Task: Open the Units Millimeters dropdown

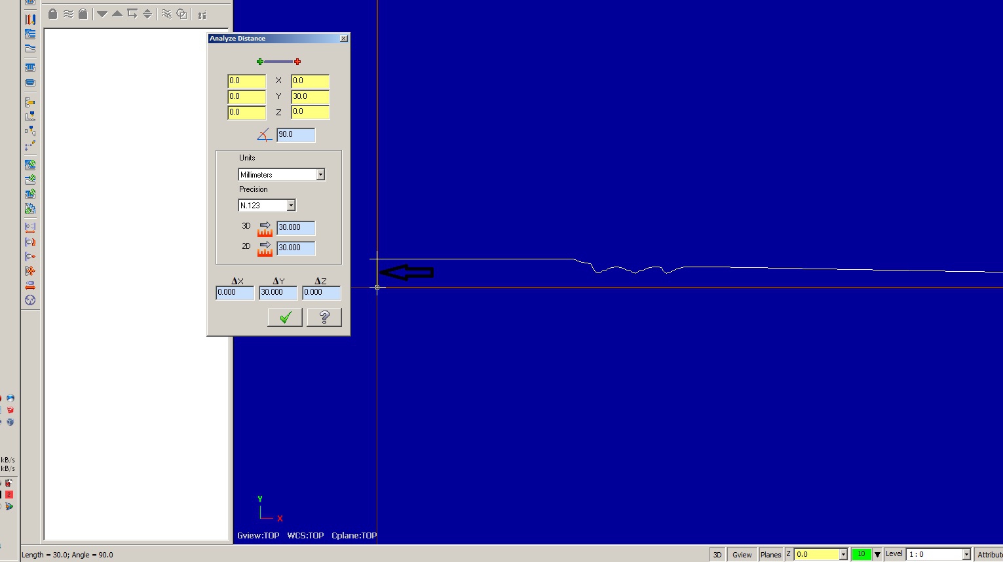Action: [x=320, y=175]
